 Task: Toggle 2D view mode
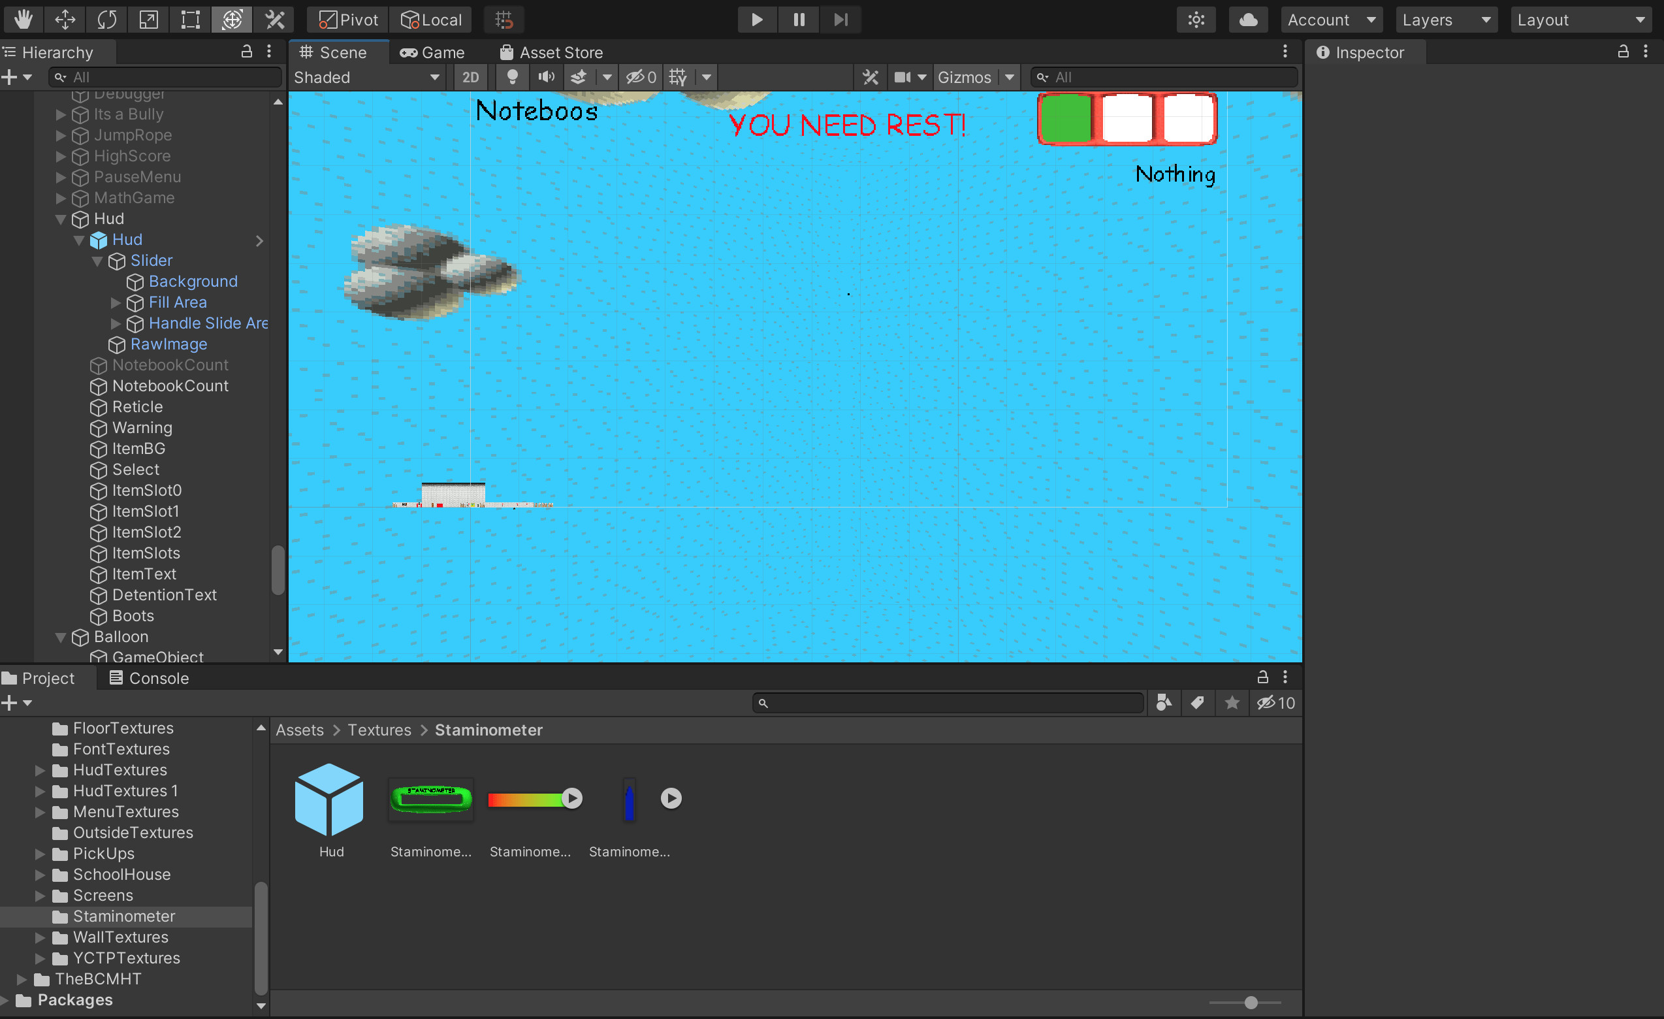(x=470, y=77)
